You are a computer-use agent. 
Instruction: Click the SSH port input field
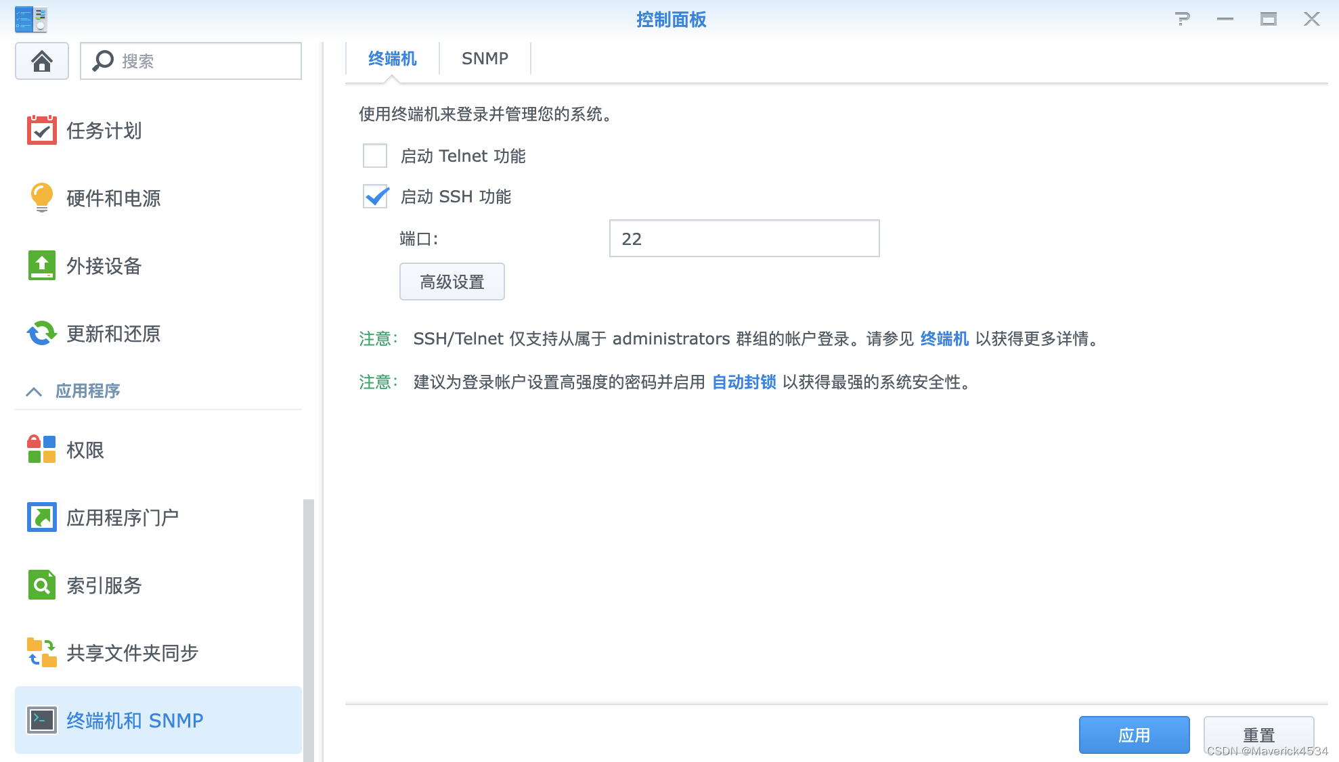click(744, 238)
